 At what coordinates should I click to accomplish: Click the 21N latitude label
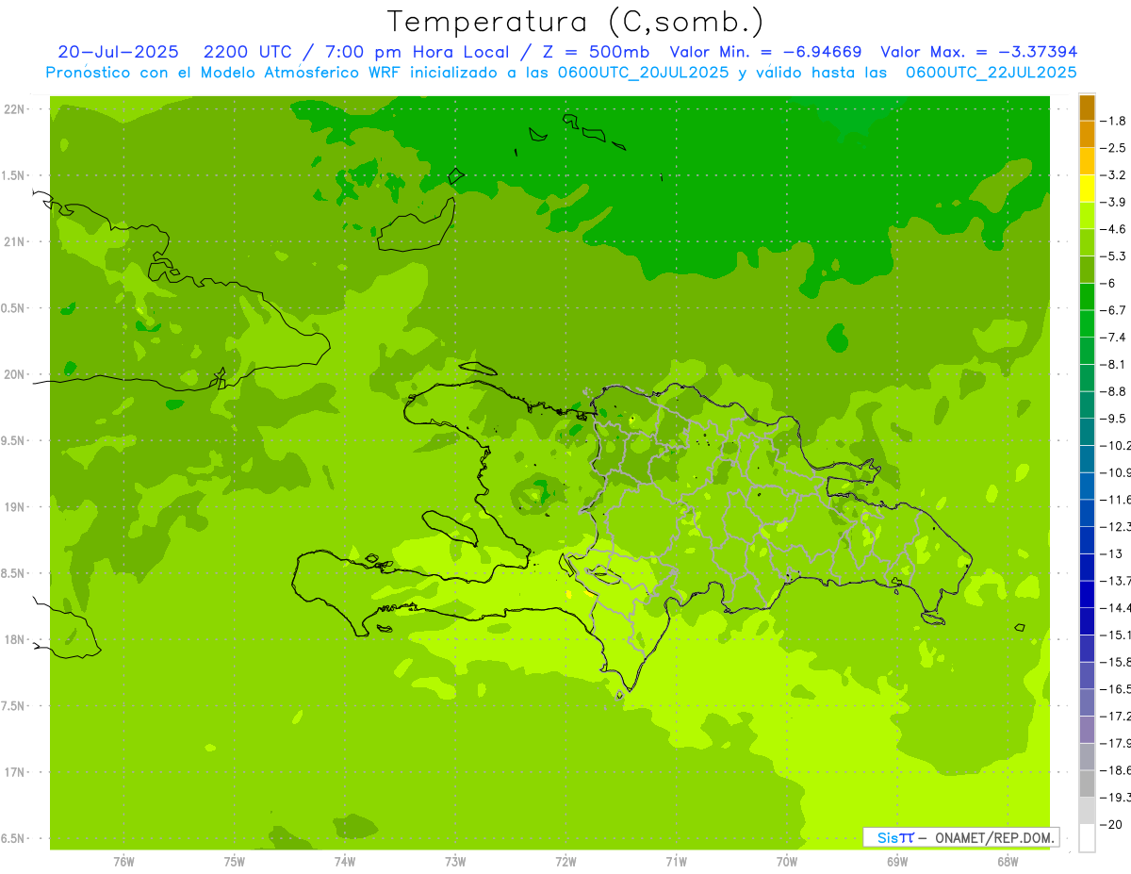(14, 242)
